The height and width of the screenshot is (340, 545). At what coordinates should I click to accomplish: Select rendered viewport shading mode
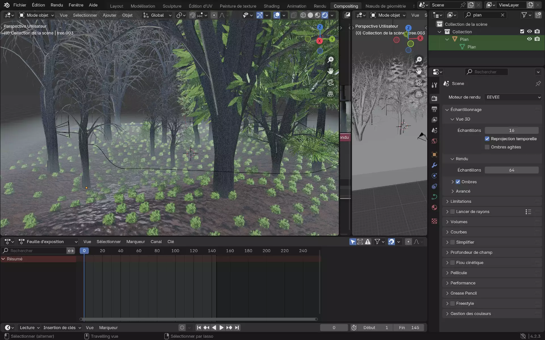coord(325,15)
